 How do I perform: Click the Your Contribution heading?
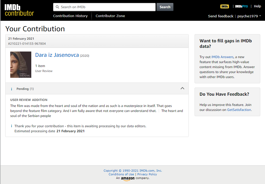pyautogui.click(x=35, y=29)
